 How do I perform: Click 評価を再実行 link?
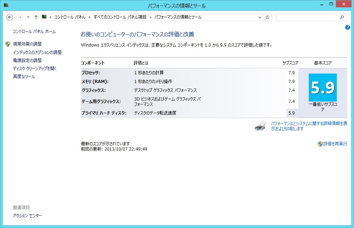coord(335,144)
